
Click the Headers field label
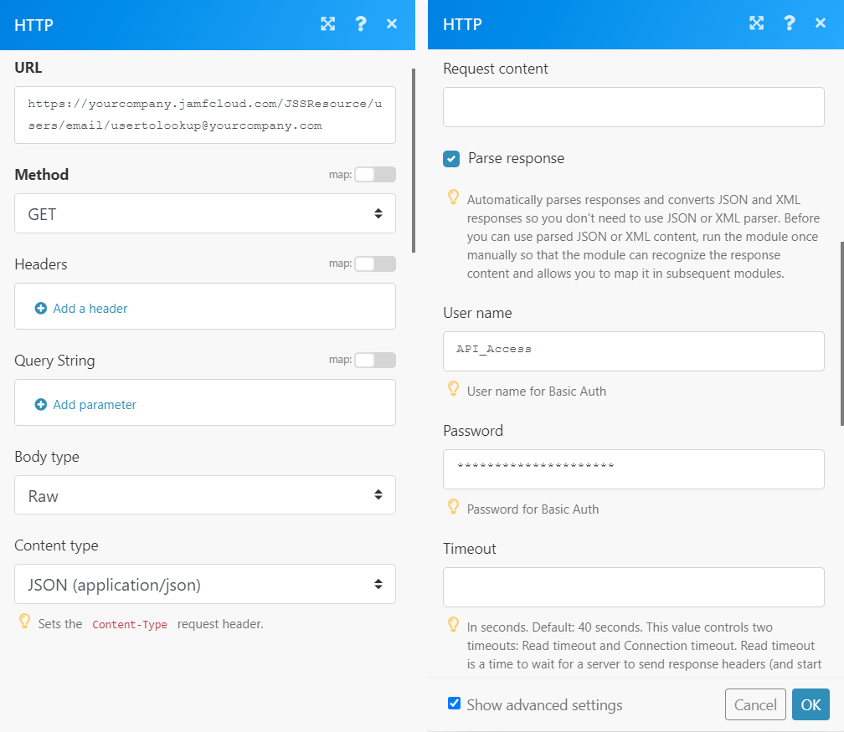pyautogui.click(x=41, y=264)
